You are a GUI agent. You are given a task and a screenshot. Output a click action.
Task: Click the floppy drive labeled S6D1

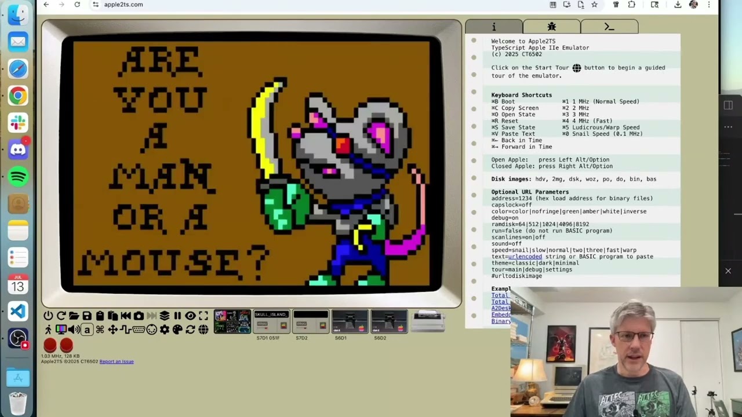pos(350,322)
